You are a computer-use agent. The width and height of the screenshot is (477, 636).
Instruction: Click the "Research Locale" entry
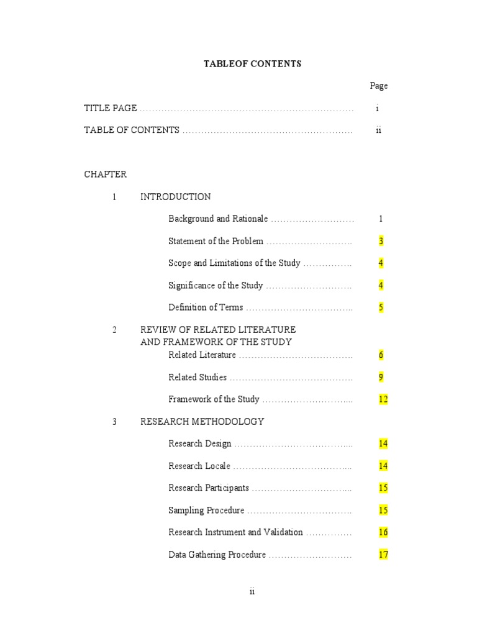tap(199, 466)
